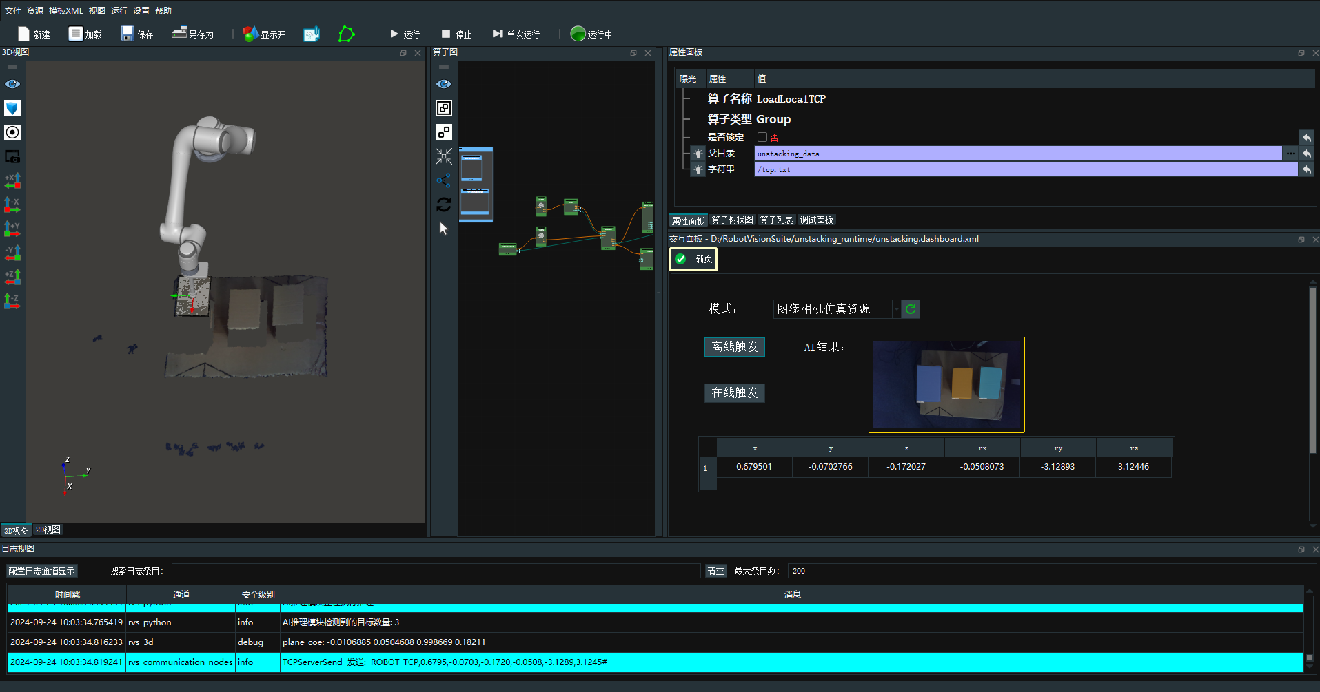This screenshot has height=692, width=1320.
Task: Click the 父目录 unstacking_data input field
Action: click(x=1018, y=154)
